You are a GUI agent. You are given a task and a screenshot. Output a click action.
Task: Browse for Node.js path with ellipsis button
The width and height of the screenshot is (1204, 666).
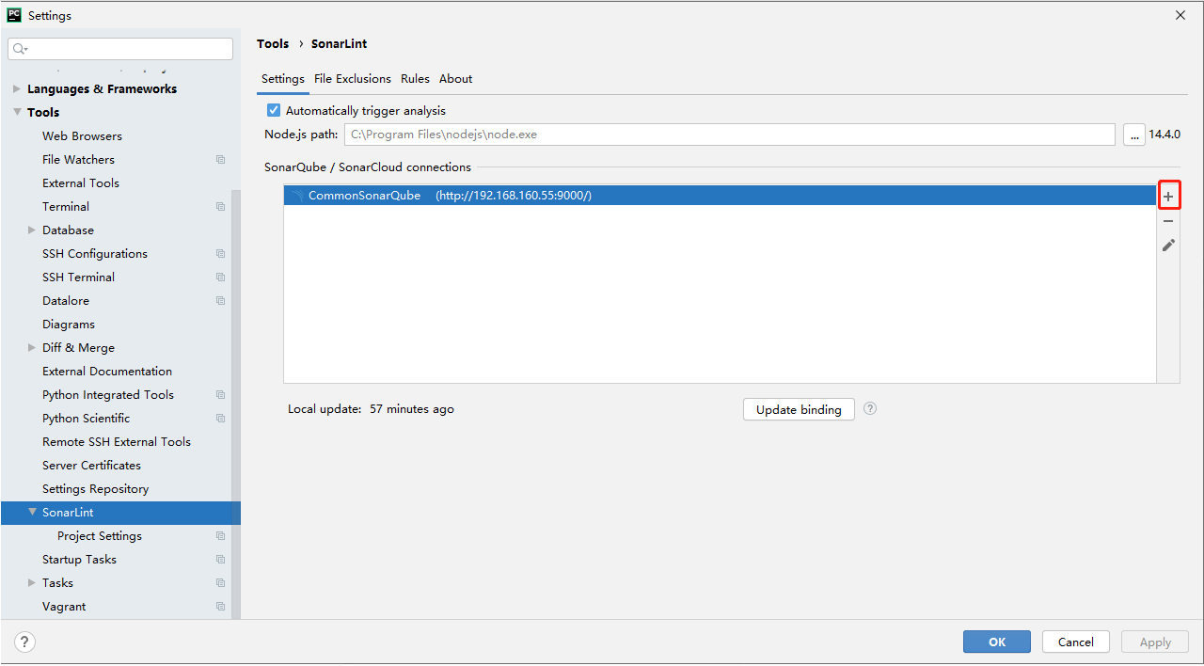[1133, 135]
